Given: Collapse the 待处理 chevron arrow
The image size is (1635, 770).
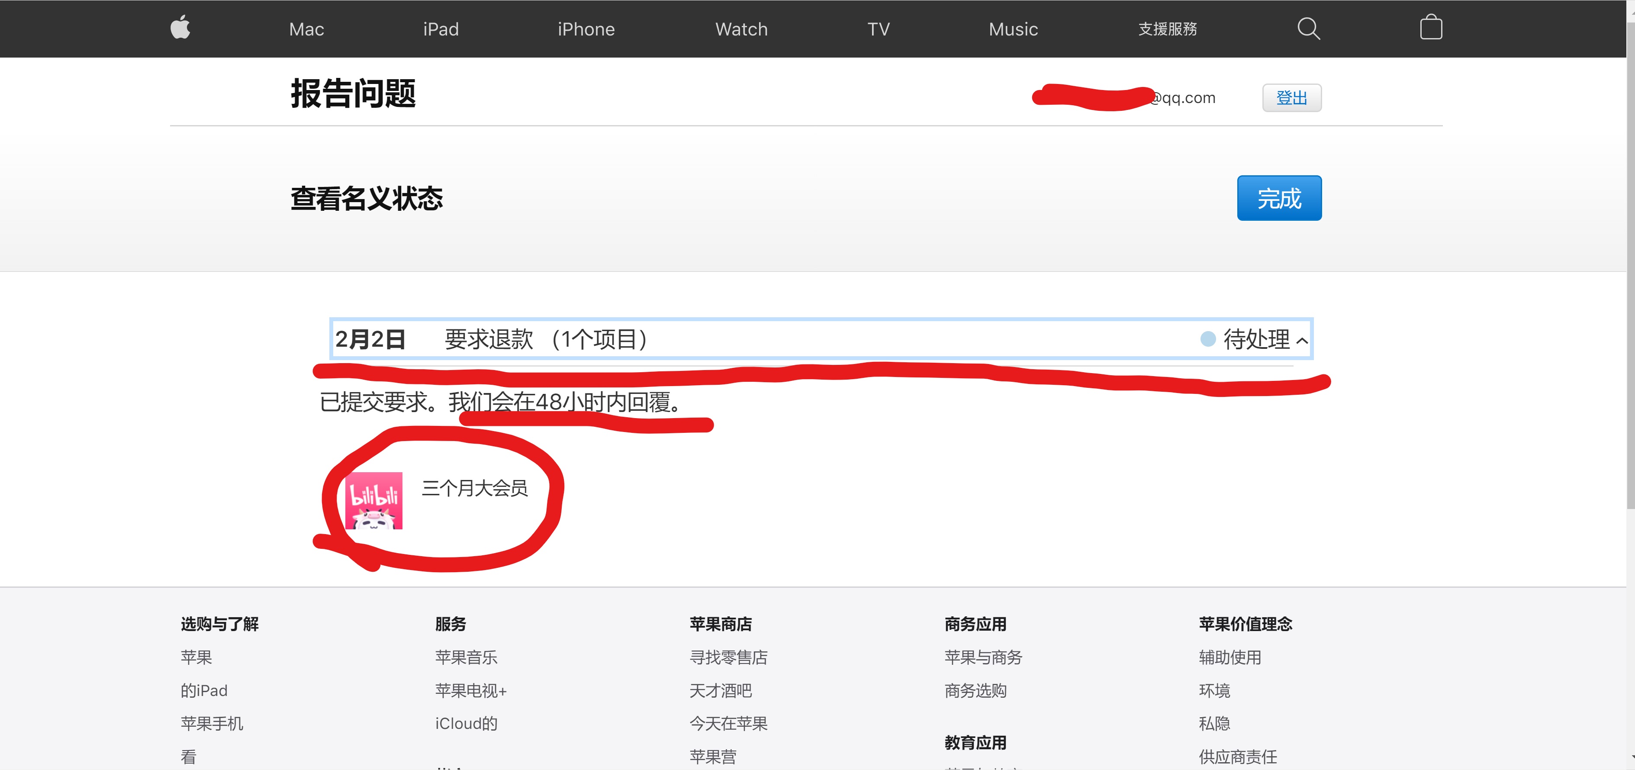Looking at the screenshot, I should 1302,341.
